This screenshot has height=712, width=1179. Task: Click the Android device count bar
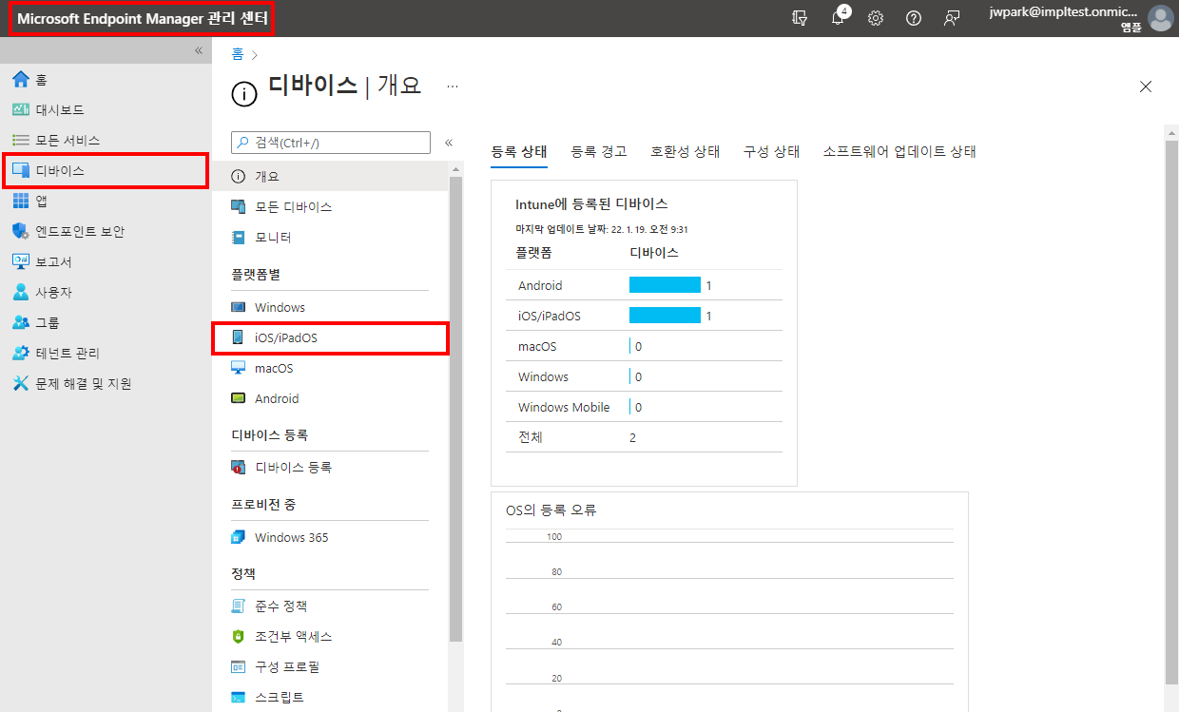tap(665, 285)
